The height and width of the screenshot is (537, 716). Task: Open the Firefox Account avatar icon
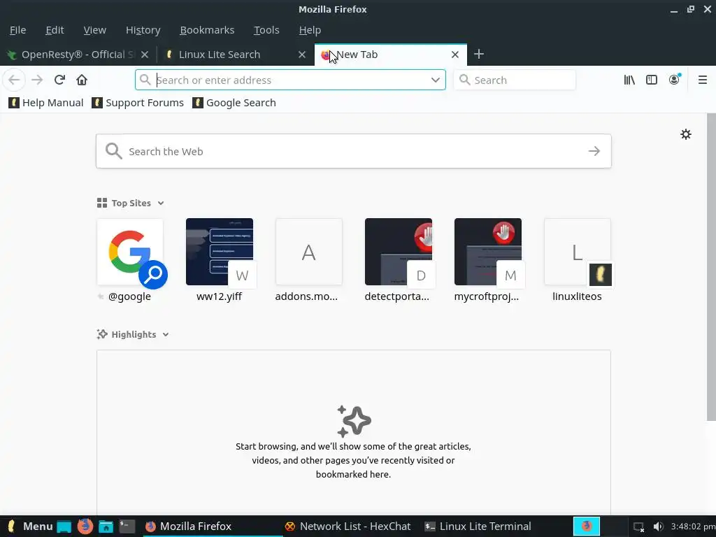(x=675, y=80)
